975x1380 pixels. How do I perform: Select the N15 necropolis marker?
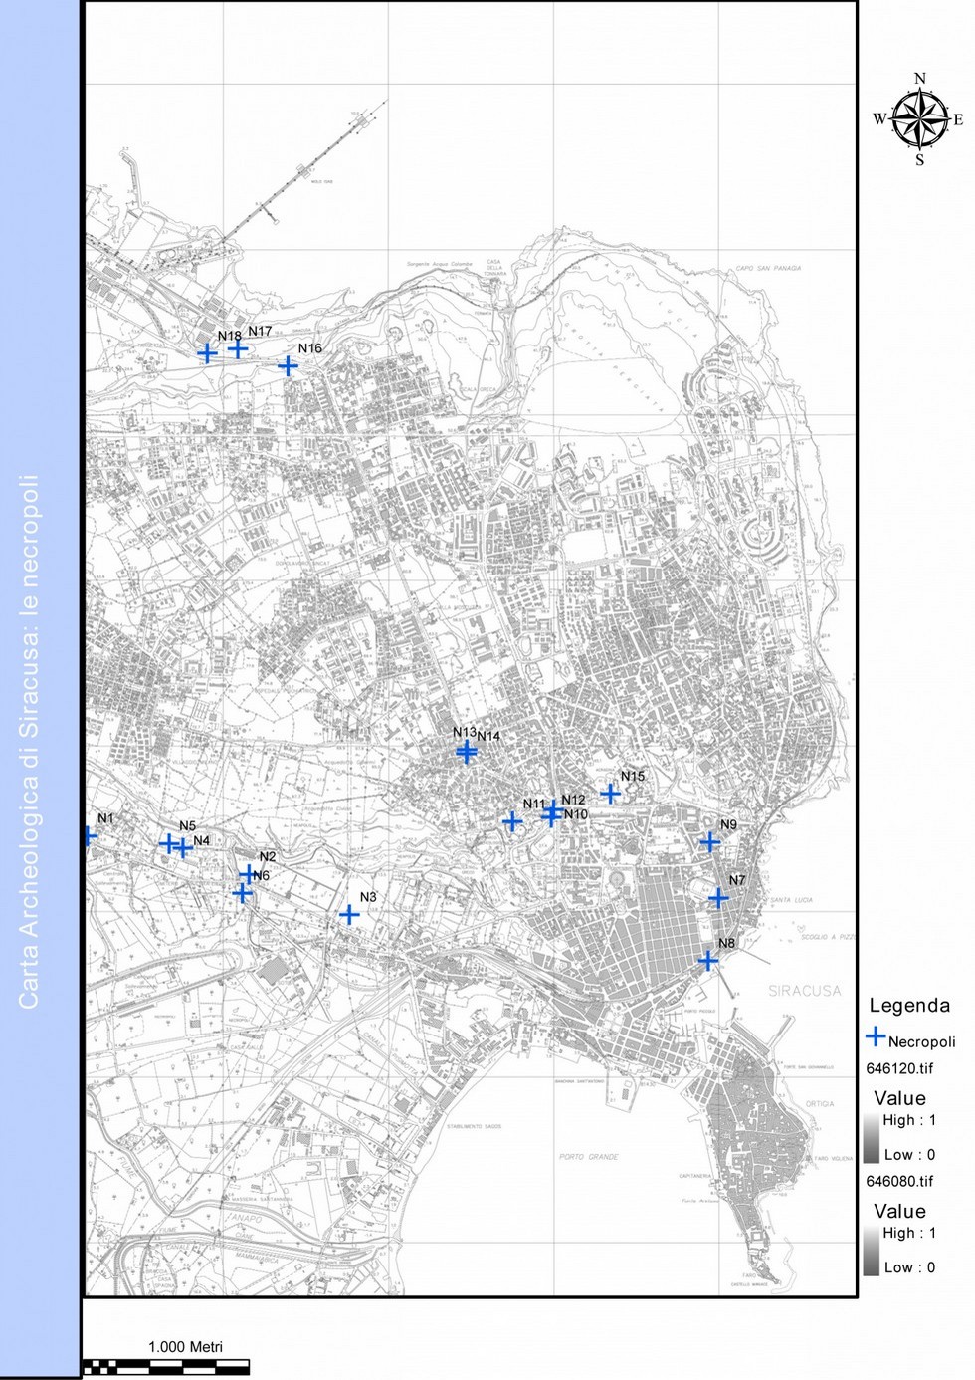click(x=611, y=794)
